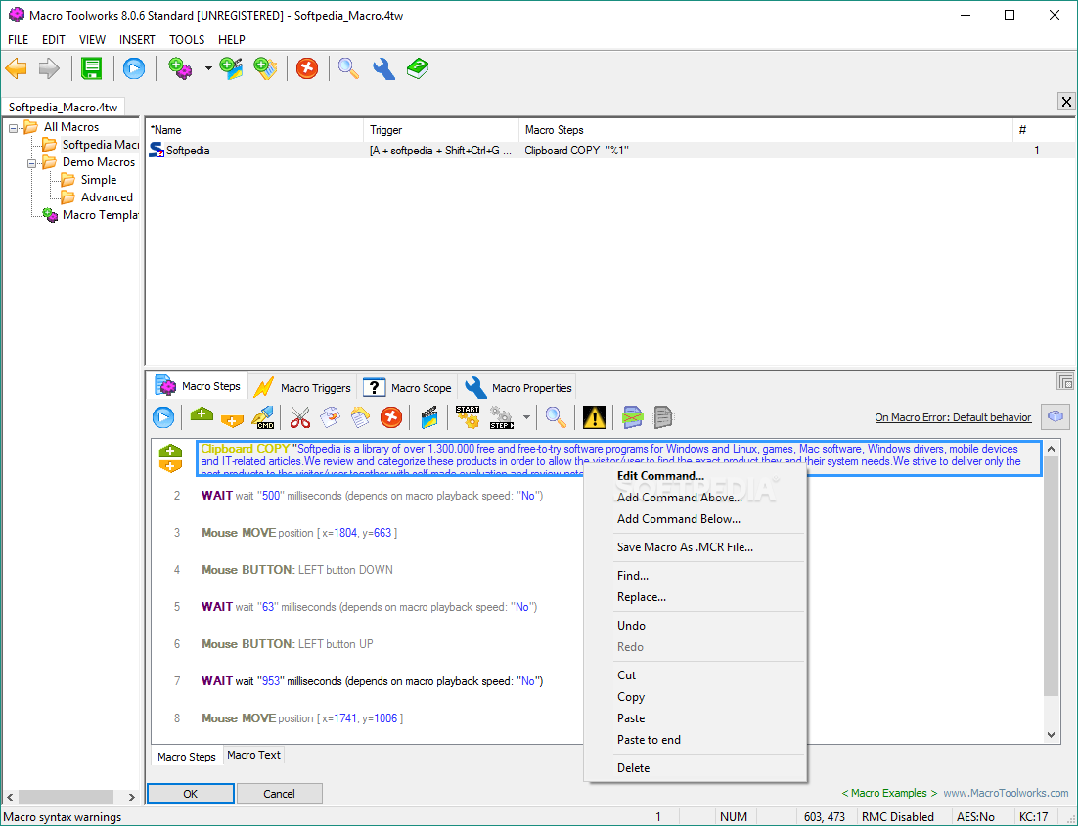Switch to Macro Text bottom tab
The width and height of the screenshot is (1078, 826).
click(253, 755)
